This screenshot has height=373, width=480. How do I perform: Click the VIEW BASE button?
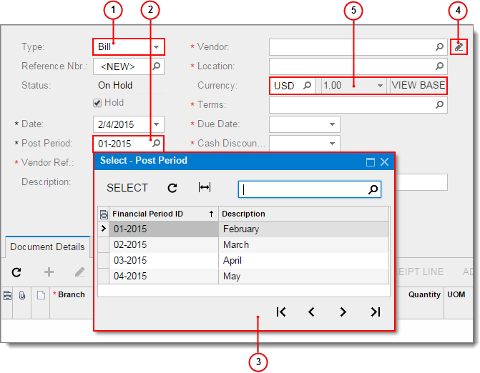click(x=418, y=85)
